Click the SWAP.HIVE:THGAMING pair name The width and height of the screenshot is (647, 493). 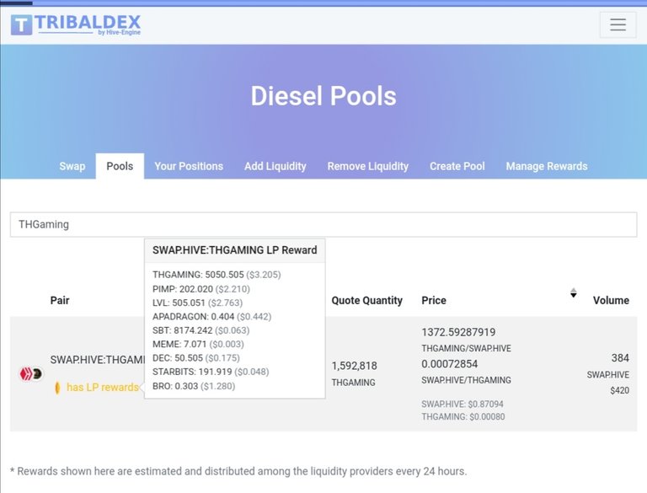pos(98,360)
